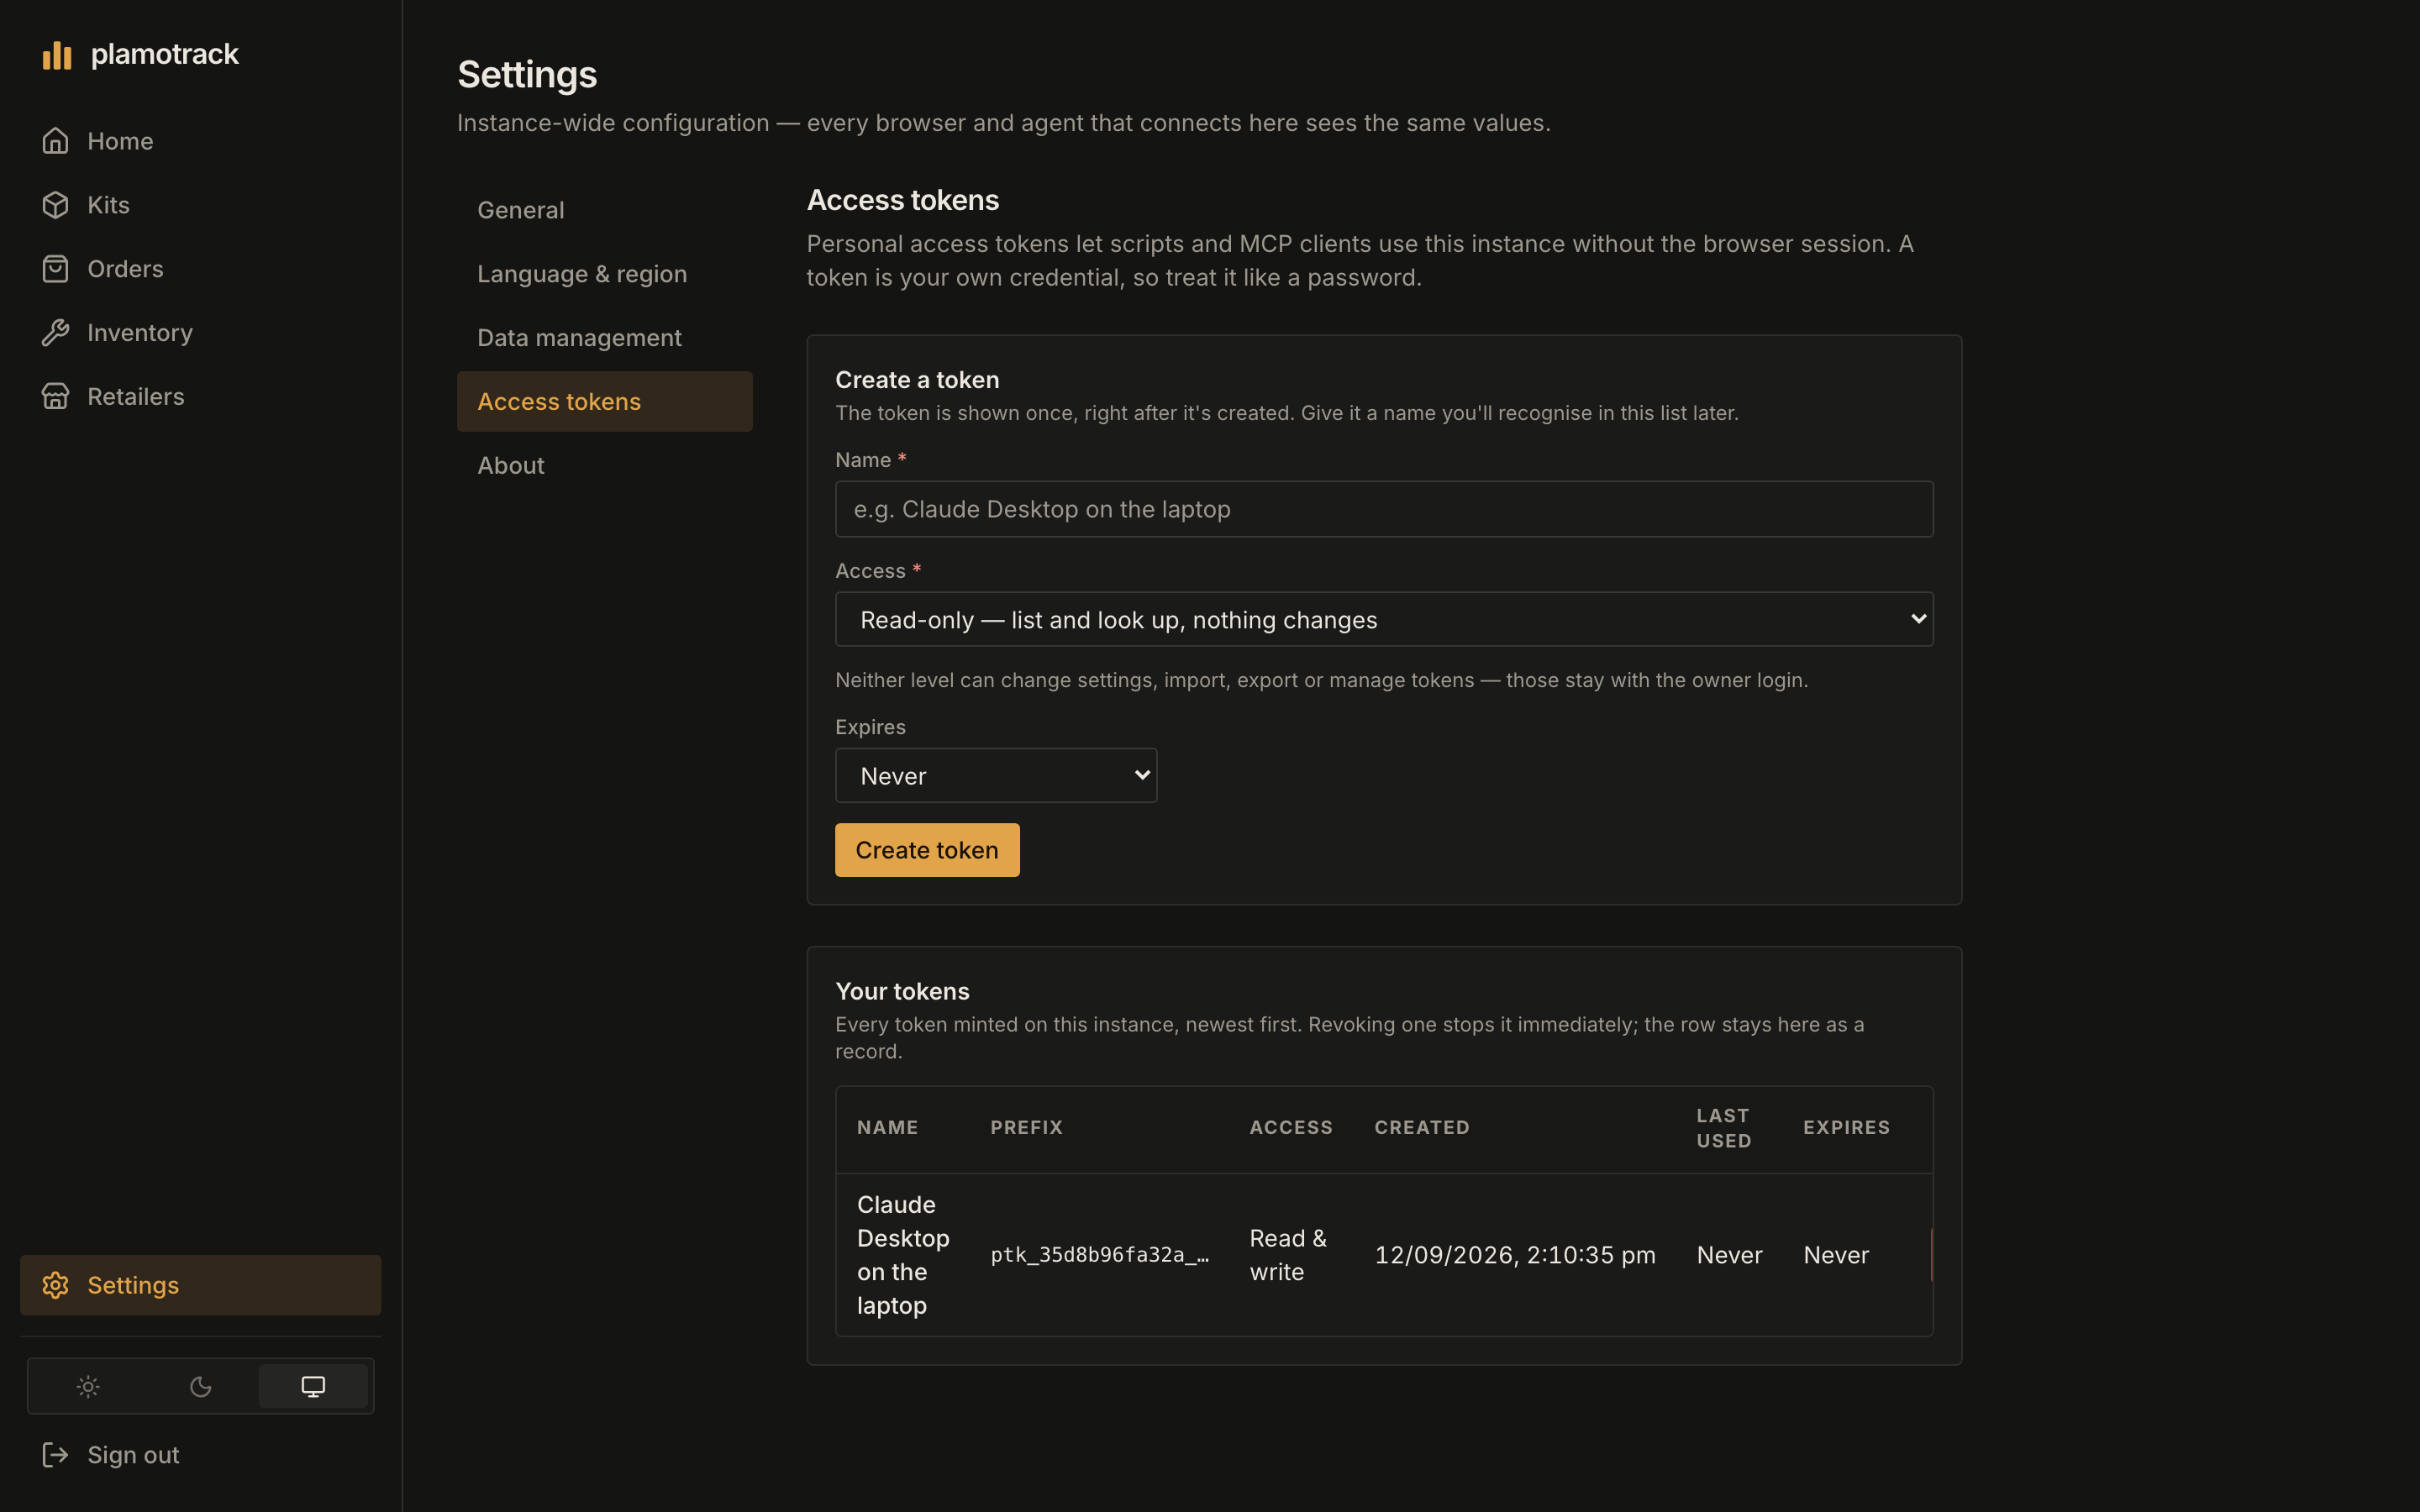The image size is (2420, 1512).
Task: Switch to dark theme moon icon
Action: pyautogui.click(x=201, y=1386)
